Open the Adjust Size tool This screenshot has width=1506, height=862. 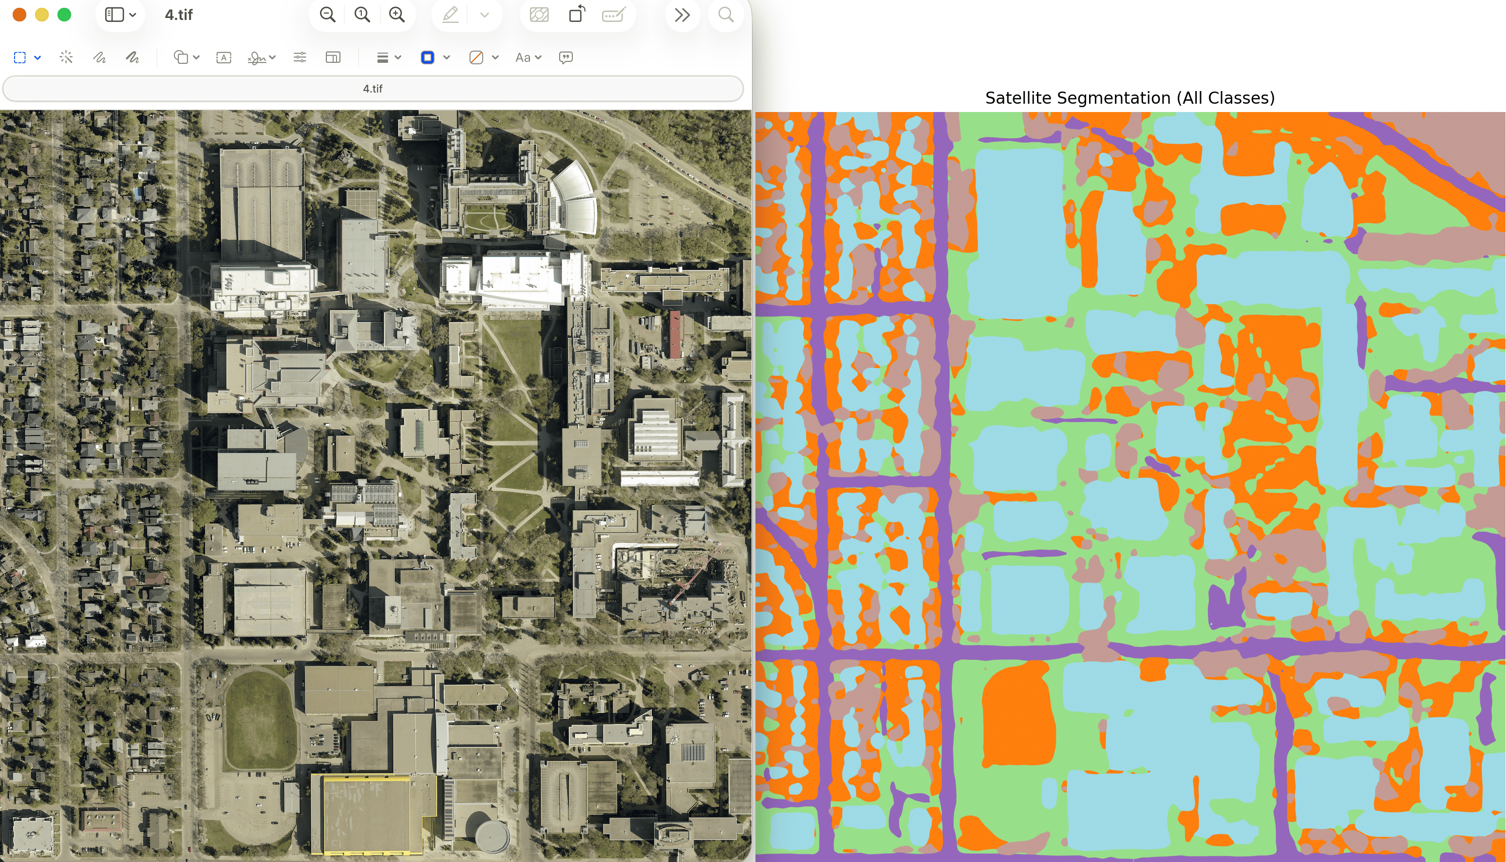click(333, 57)
